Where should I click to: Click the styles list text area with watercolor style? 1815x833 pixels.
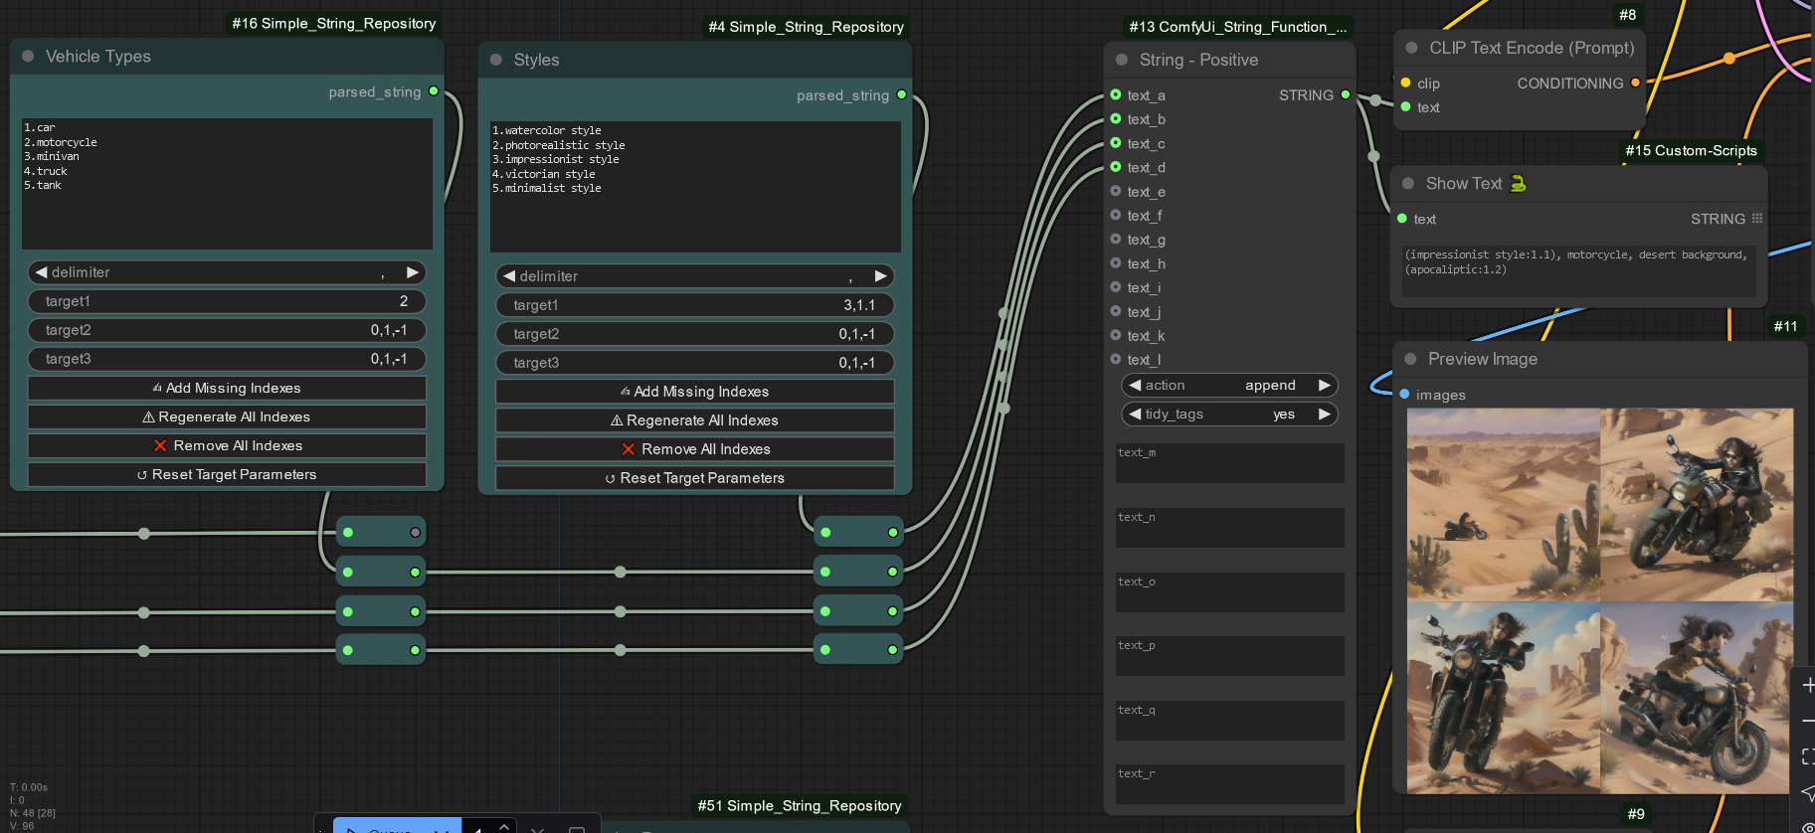[x=695, y=187]
